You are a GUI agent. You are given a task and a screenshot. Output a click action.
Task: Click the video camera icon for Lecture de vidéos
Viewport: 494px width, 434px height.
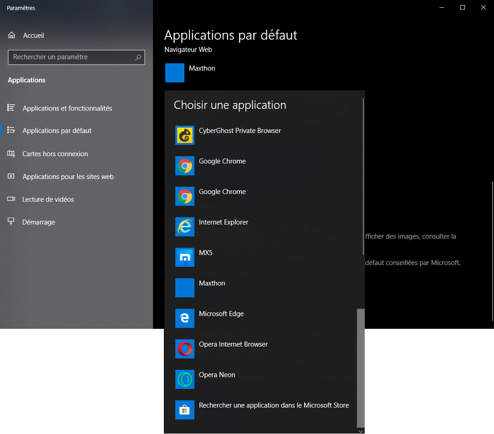click(x=11, y=199)
